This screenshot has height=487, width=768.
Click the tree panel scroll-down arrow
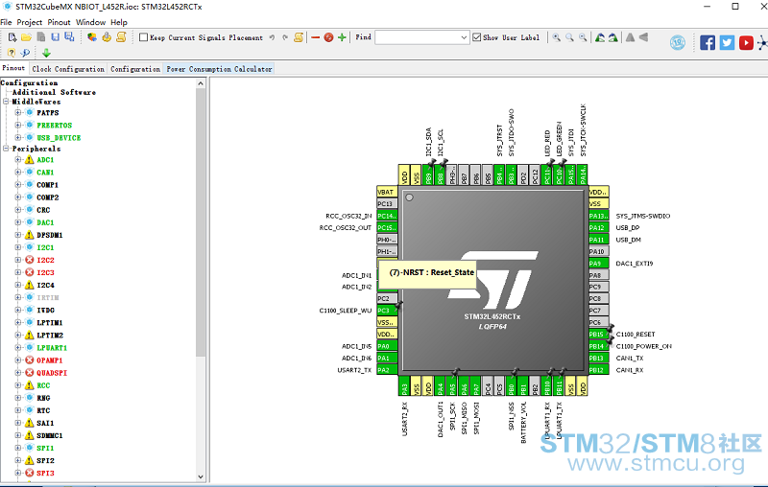(x=201, y=476)
